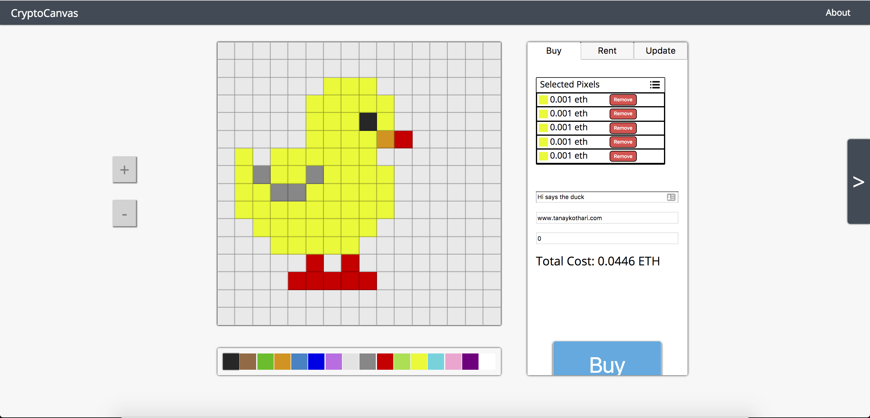Viewport: 870px width, 418px height.
Task: Click the black eye pixel of the duck
Action: [x=368, y=122]
